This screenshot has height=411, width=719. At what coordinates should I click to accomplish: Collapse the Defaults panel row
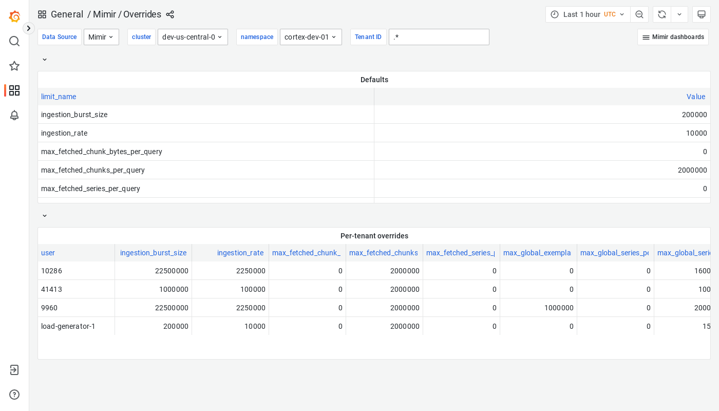[44, 59]
